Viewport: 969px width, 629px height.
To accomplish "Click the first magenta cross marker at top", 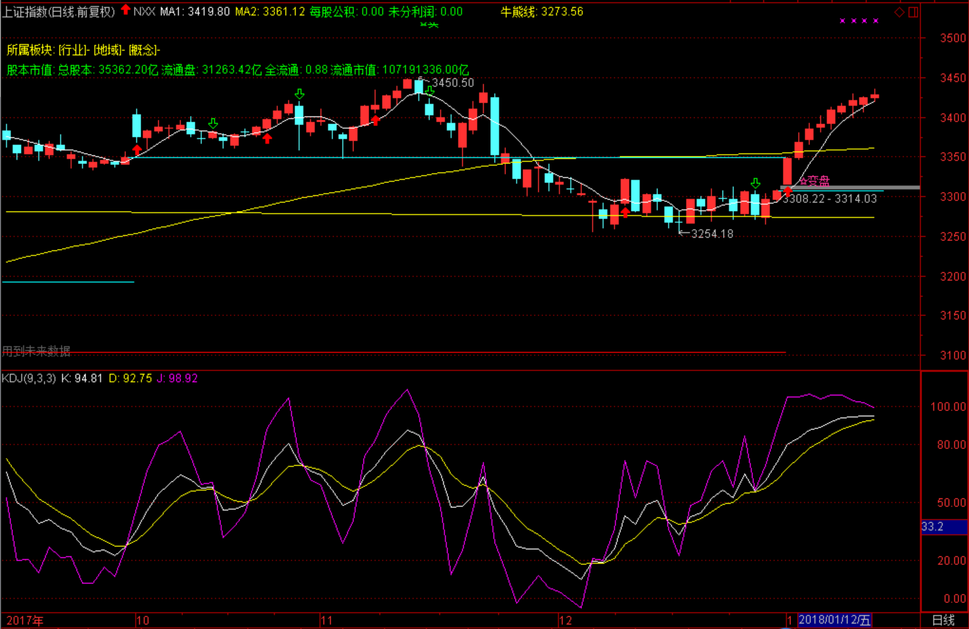I will click(842, 21).
